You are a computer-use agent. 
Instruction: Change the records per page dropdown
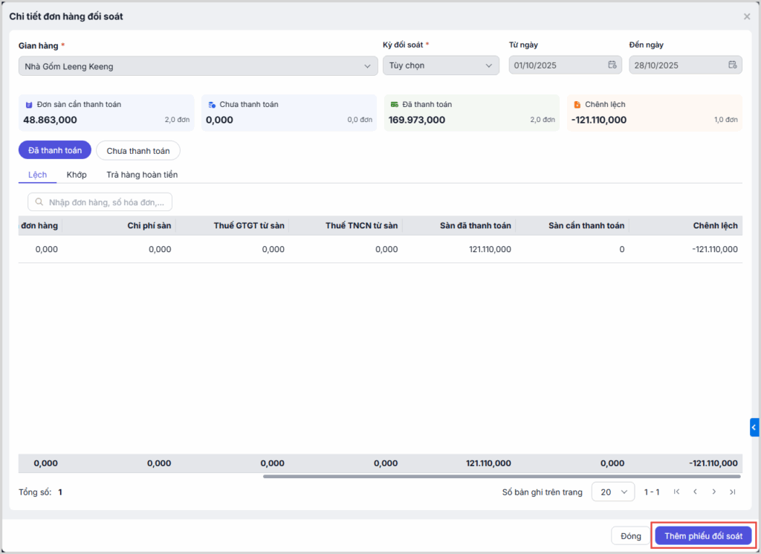point(613,492)
